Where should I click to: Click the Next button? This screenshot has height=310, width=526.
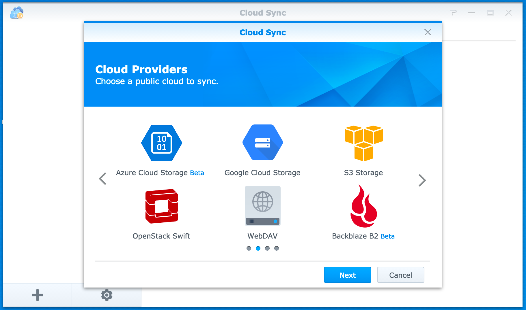[348, 275]
